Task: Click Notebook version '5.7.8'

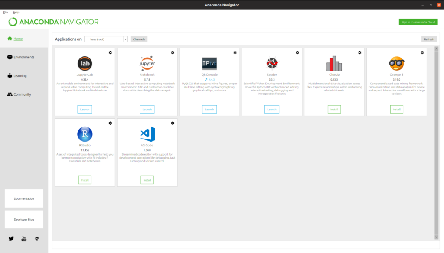Action: pyautogui.click(x=147, y=80)
